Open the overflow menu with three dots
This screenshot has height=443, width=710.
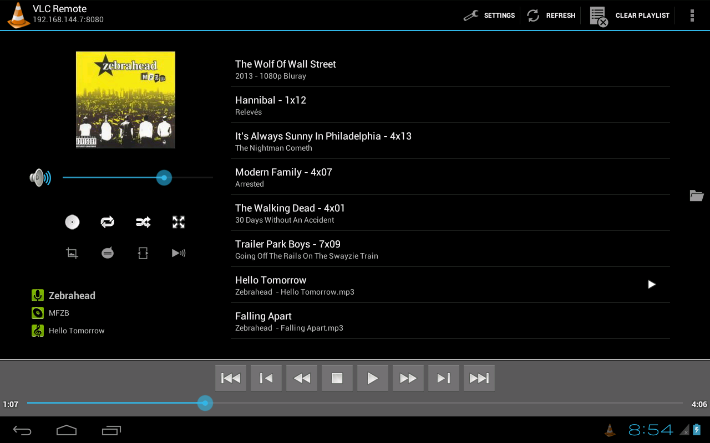(692, 16)
